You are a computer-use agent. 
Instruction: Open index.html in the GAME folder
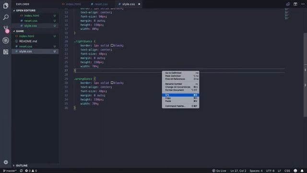pos(35,36)
